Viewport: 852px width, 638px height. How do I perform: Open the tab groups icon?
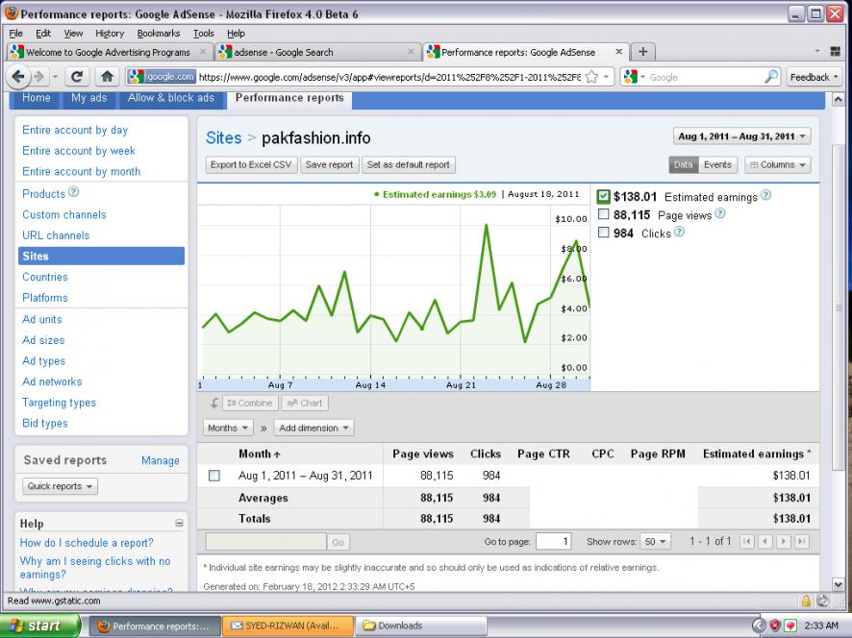pos(836,52)
